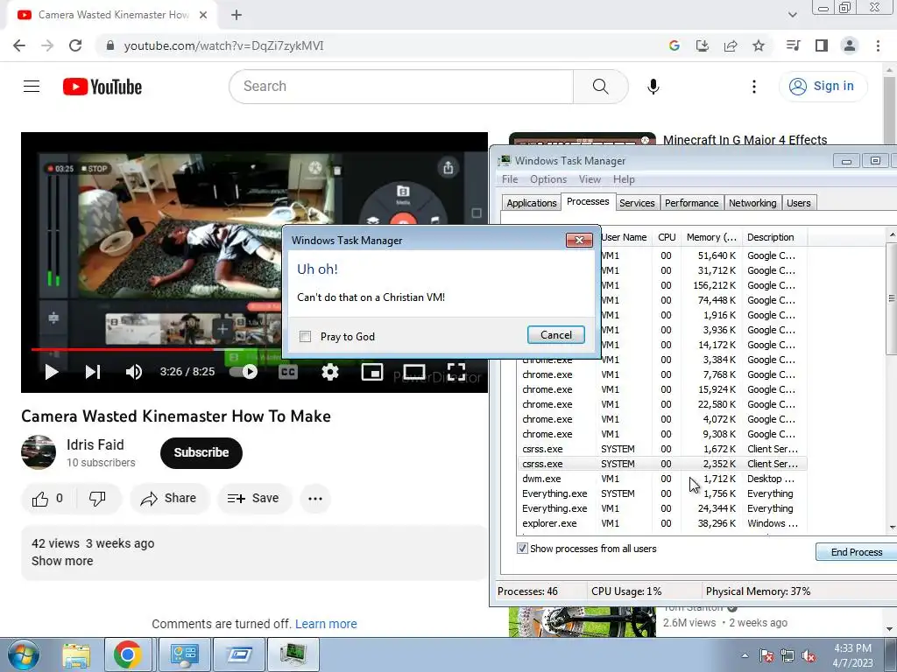Switch to the Services tab
897x672 pixels.
(637, 203)
